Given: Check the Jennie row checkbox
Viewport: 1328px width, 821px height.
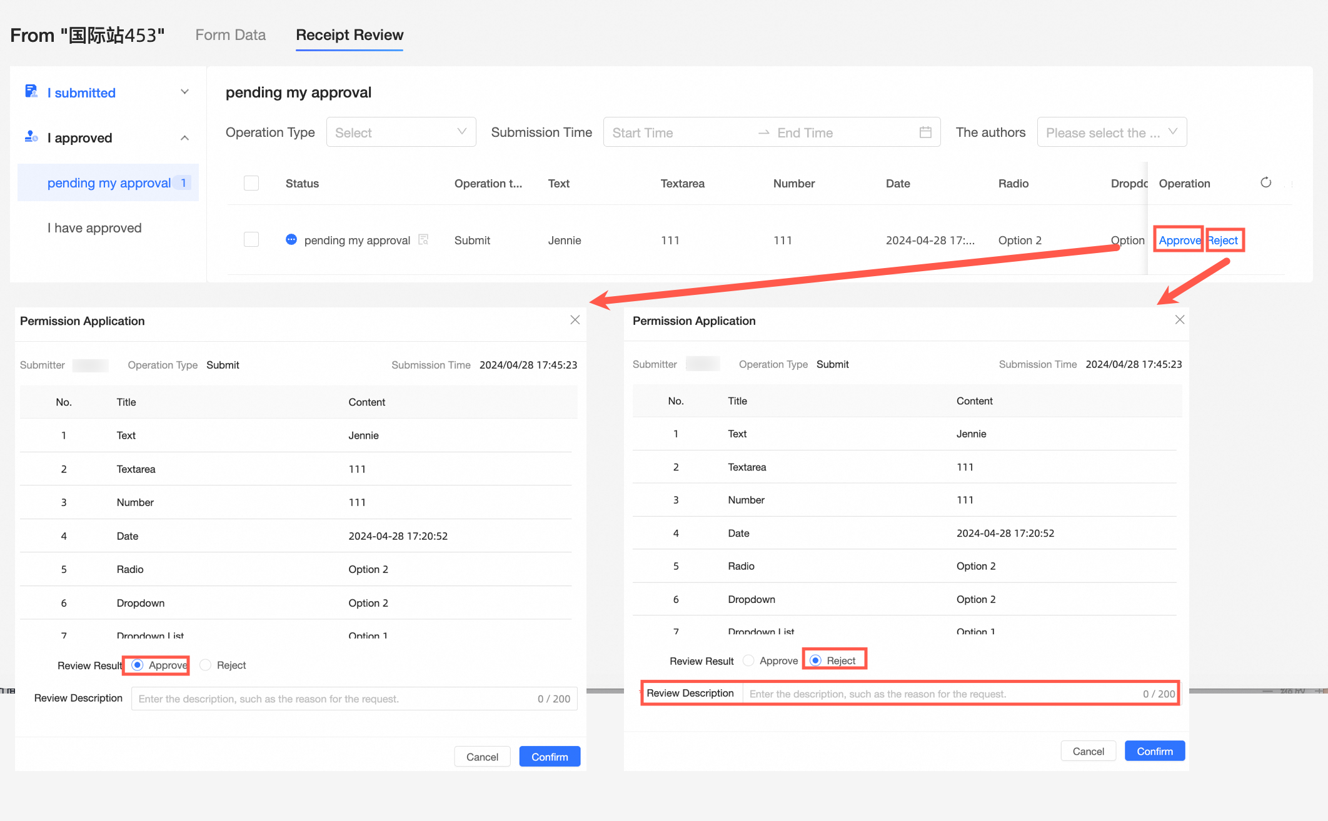Looking at the screenshot, I should (251, 239).
